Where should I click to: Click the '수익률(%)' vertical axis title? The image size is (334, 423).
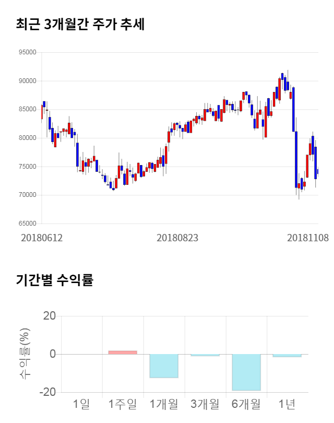pyautogui.click(x=24, y=355)
